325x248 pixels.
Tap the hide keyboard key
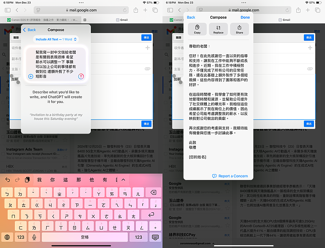(x=155, y=237)
